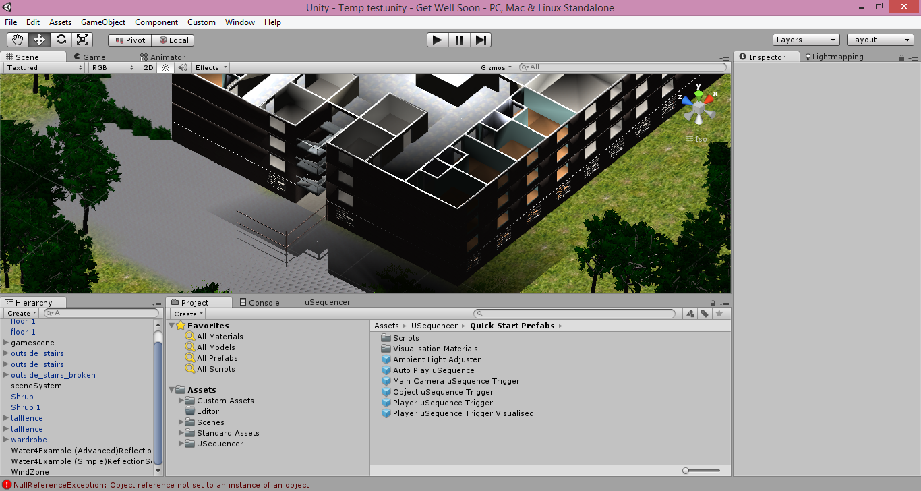
Task: Toggle scene lighting sun icon
Action: click(165, 67)
